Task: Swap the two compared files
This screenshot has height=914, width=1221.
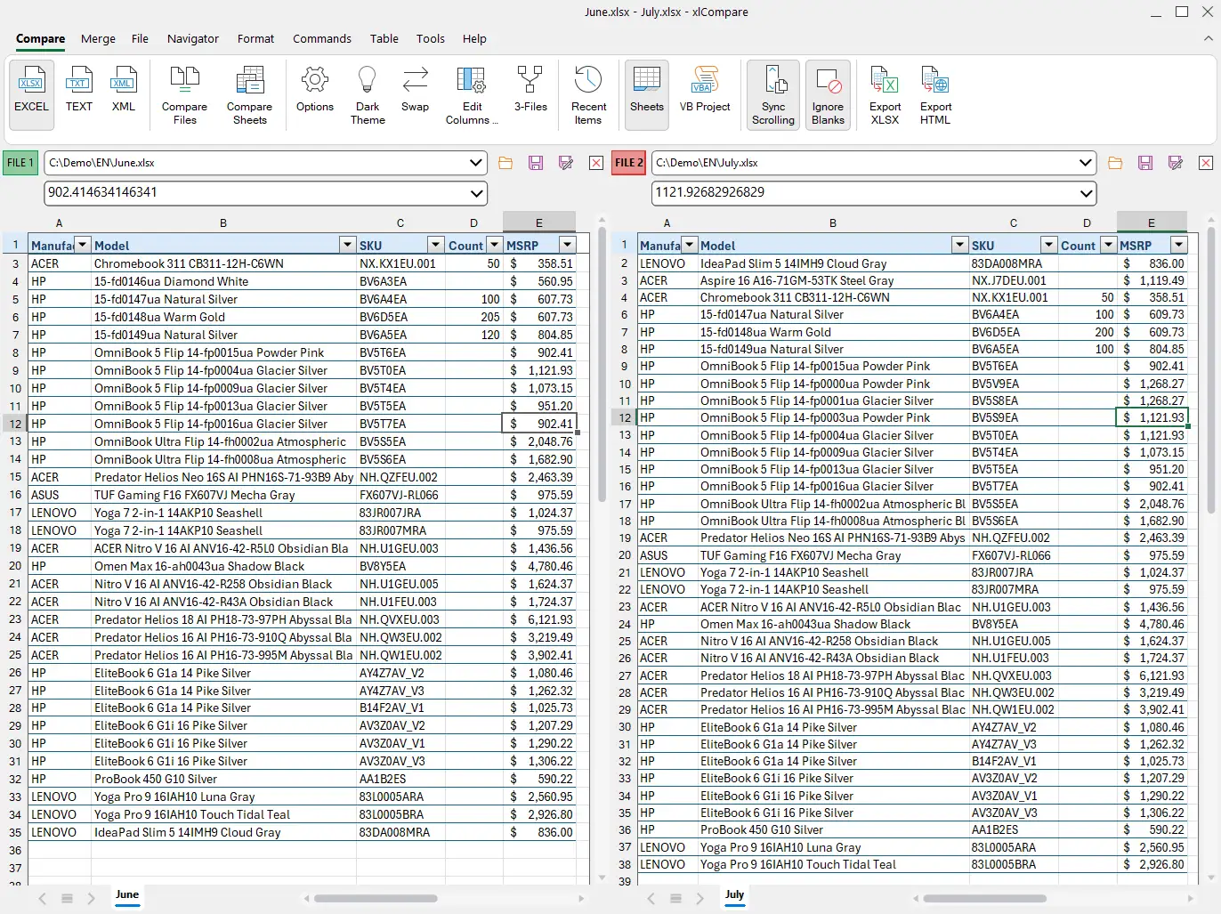Action: (x=415, y=89)
